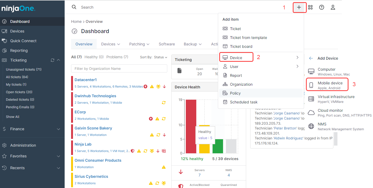The width and height of the screenshot is (373, 188).
Task: Collapse the Ticketing sidebar section
Action: point(58,60)
